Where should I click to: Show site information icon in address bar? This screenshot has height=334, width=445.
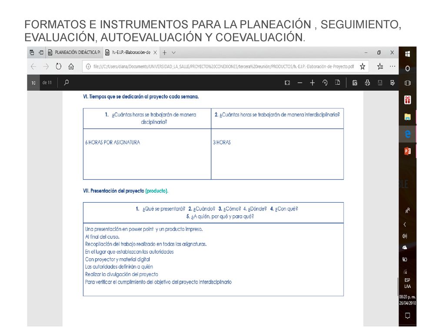88,67
